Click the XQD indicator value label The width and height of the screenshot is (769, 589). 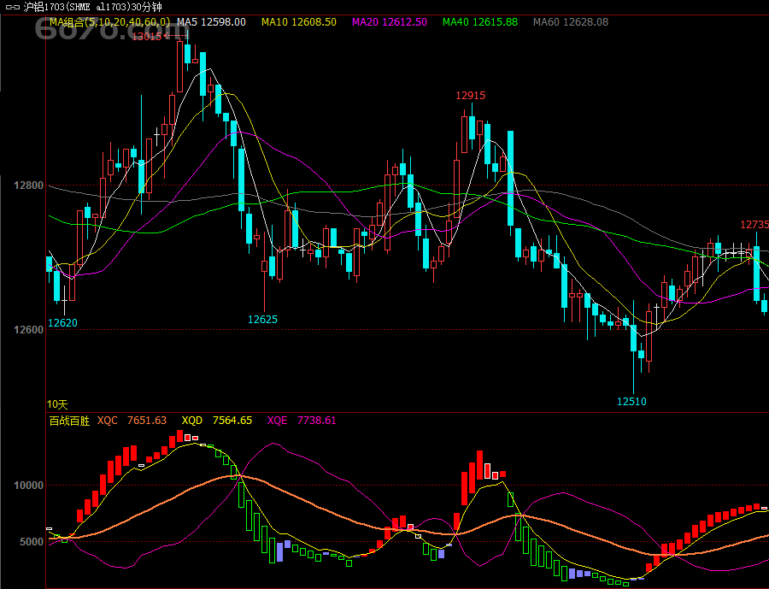pyautogui.click(x=216, y=421)
